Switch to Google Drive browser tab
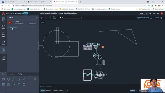Viewport: 165px width, 93px height. point(39,2)
